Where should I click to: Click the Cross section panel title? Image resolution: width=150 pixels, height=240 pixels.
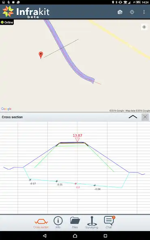coord(12,117)
